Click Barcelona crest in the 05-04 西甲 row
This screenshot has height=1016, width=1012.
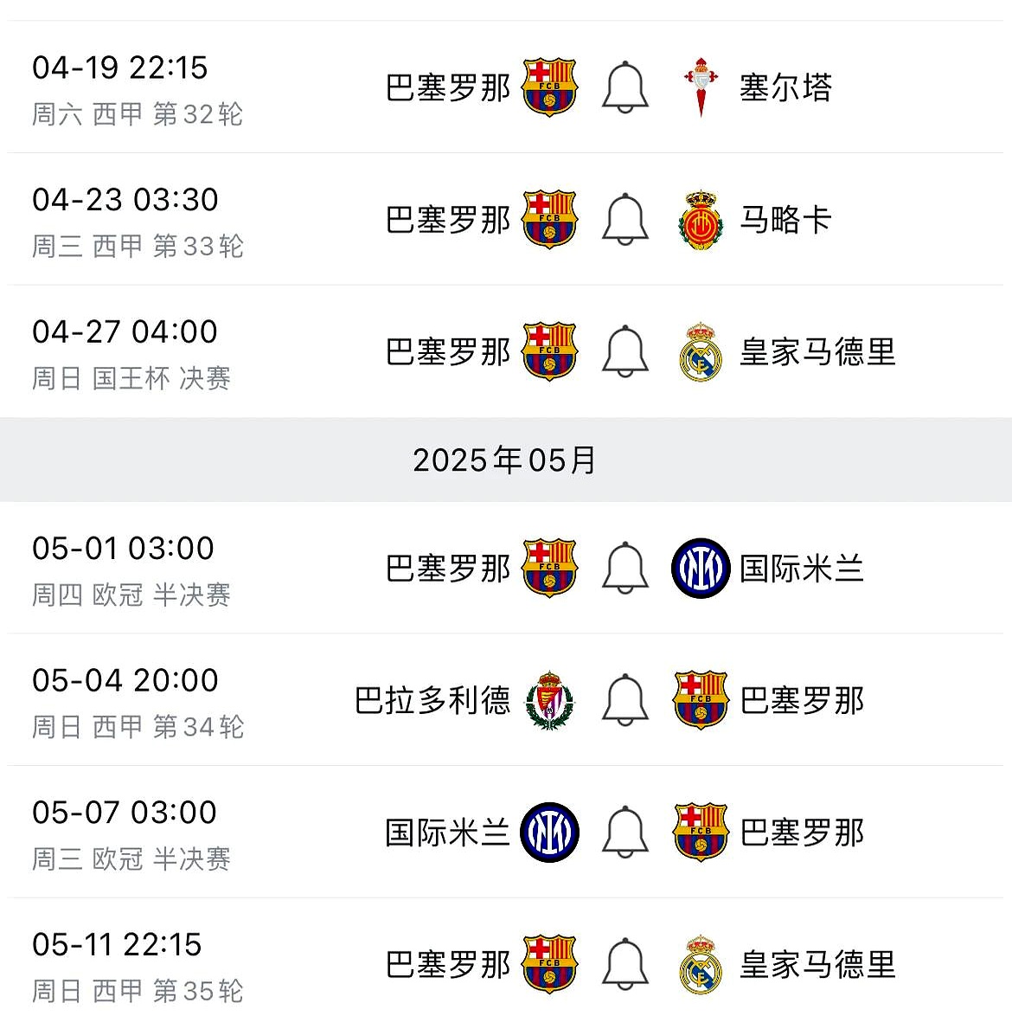(700, 701)
